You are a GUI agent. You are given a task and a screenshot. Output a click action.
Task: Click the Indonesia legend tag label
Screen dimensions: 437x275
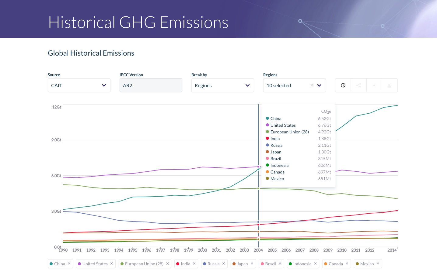point(302,264)
